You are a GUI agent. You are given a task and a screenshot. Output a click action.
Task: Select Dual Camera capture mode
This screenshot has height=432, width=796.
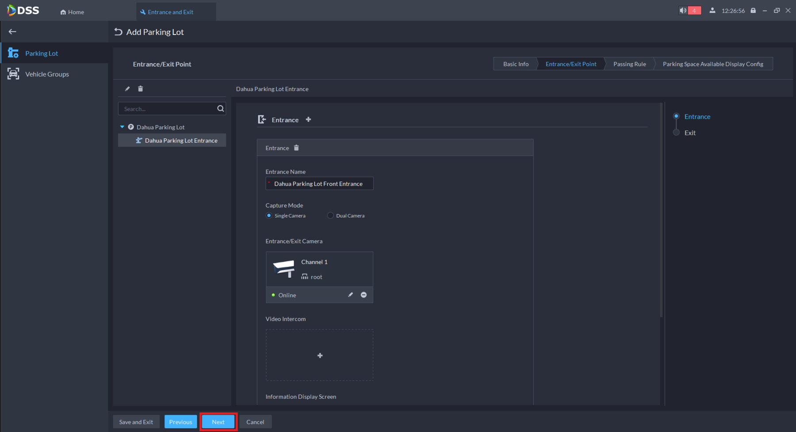pyautogui.click(x=330, y=216)
